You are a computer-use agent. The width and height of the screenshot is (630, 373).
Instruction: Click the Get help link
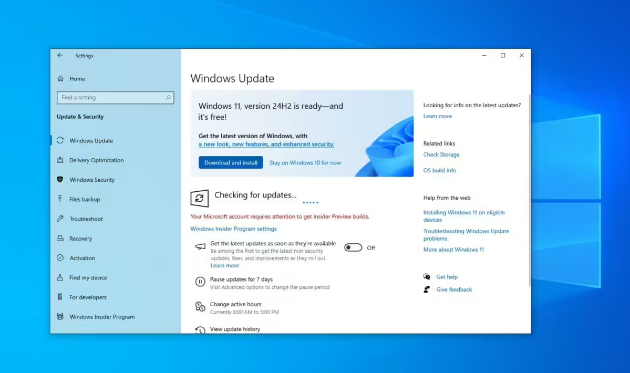(x=447, y=277)
